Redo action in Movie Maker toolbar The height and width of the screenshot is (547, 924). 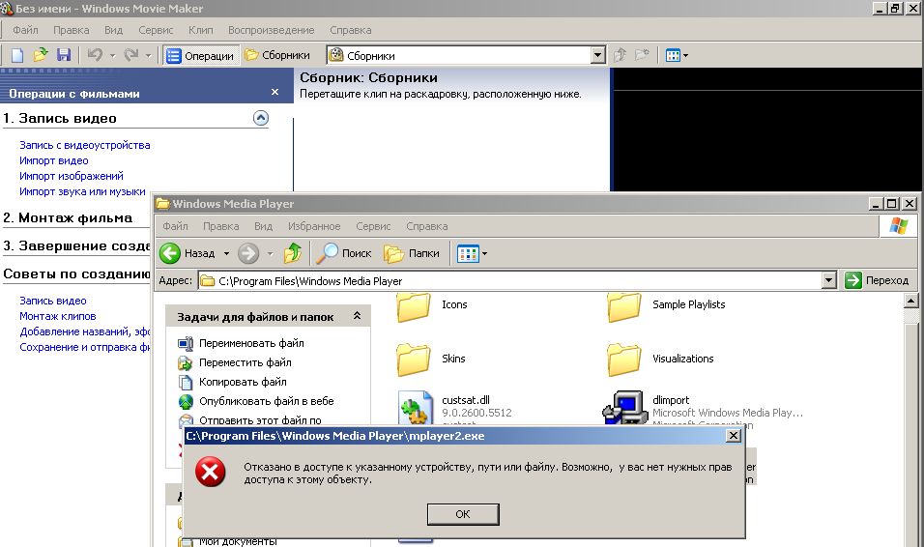(130, 55)
